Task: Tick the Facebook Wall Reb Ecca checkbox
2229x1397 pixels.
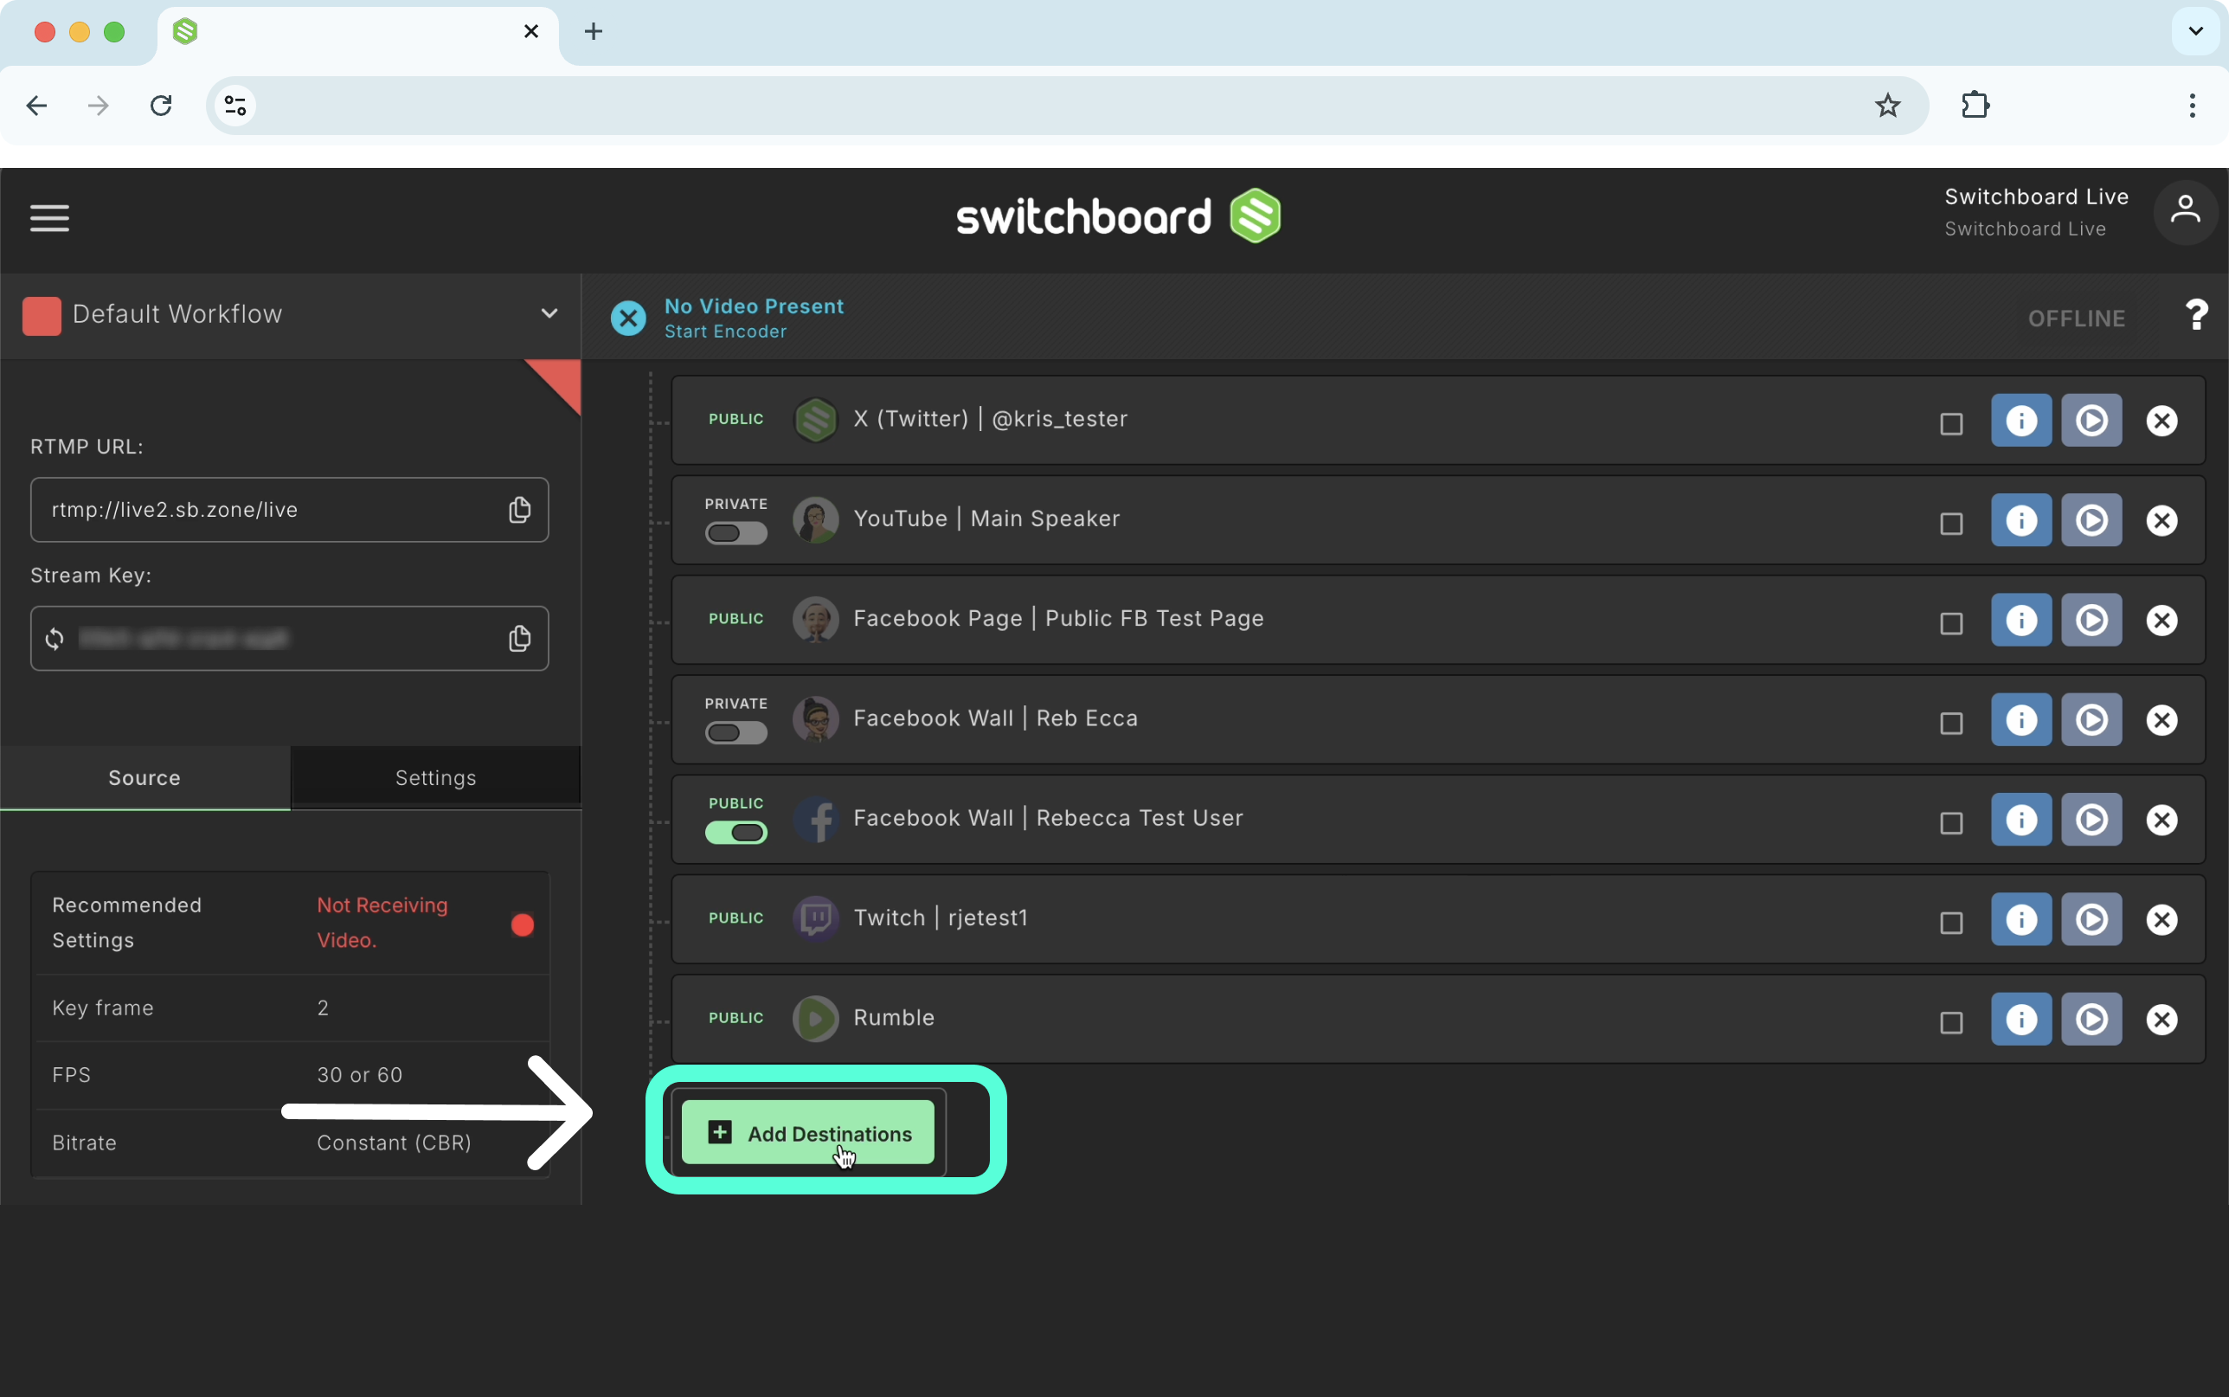Action: [1951, 724]
